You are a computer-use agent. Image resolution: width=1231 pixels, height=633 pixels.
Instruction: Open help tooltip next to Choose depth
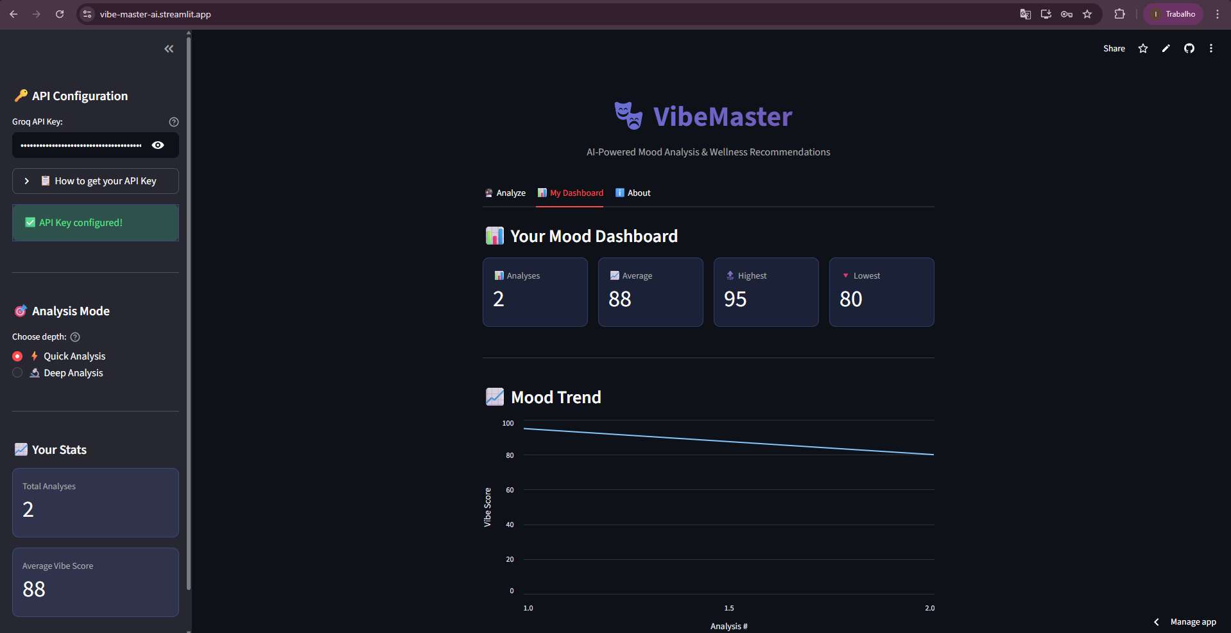pyautogui.click(x=75, y=337)
